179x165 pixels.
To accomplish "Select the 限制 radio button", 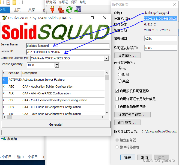I will click(120, 74).
